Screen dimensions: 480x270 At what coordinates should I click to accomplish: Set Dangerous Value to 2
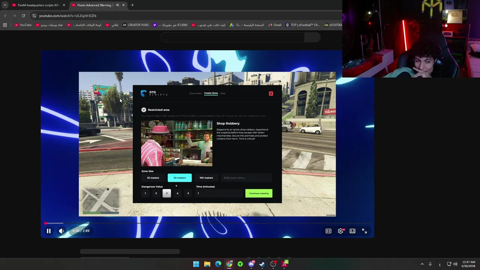[x=156, y=193]
